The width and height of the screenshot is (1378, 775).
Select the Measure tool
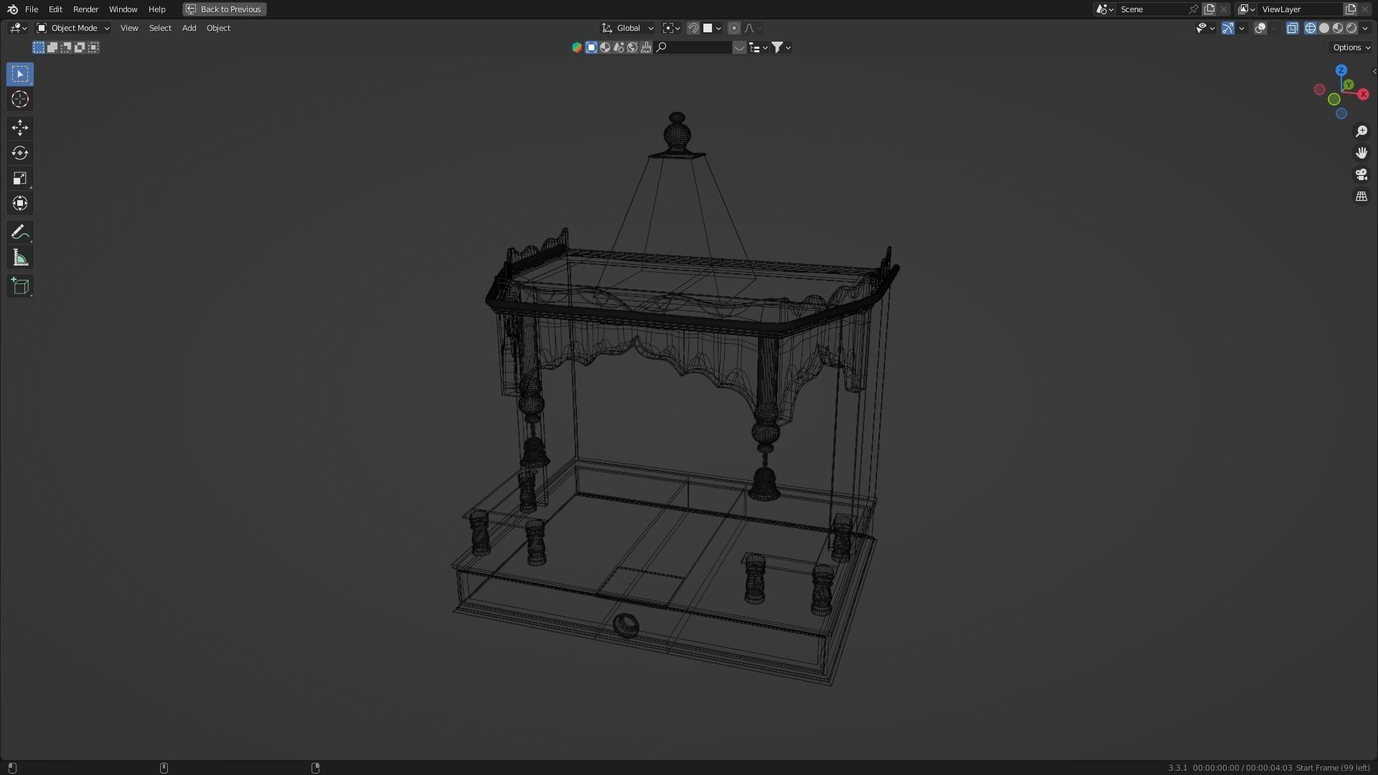point(19,257)
